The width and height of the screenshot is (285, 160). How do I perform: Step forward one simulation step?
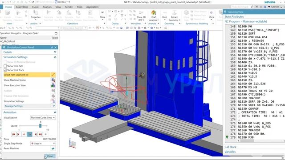pos(36,134)
